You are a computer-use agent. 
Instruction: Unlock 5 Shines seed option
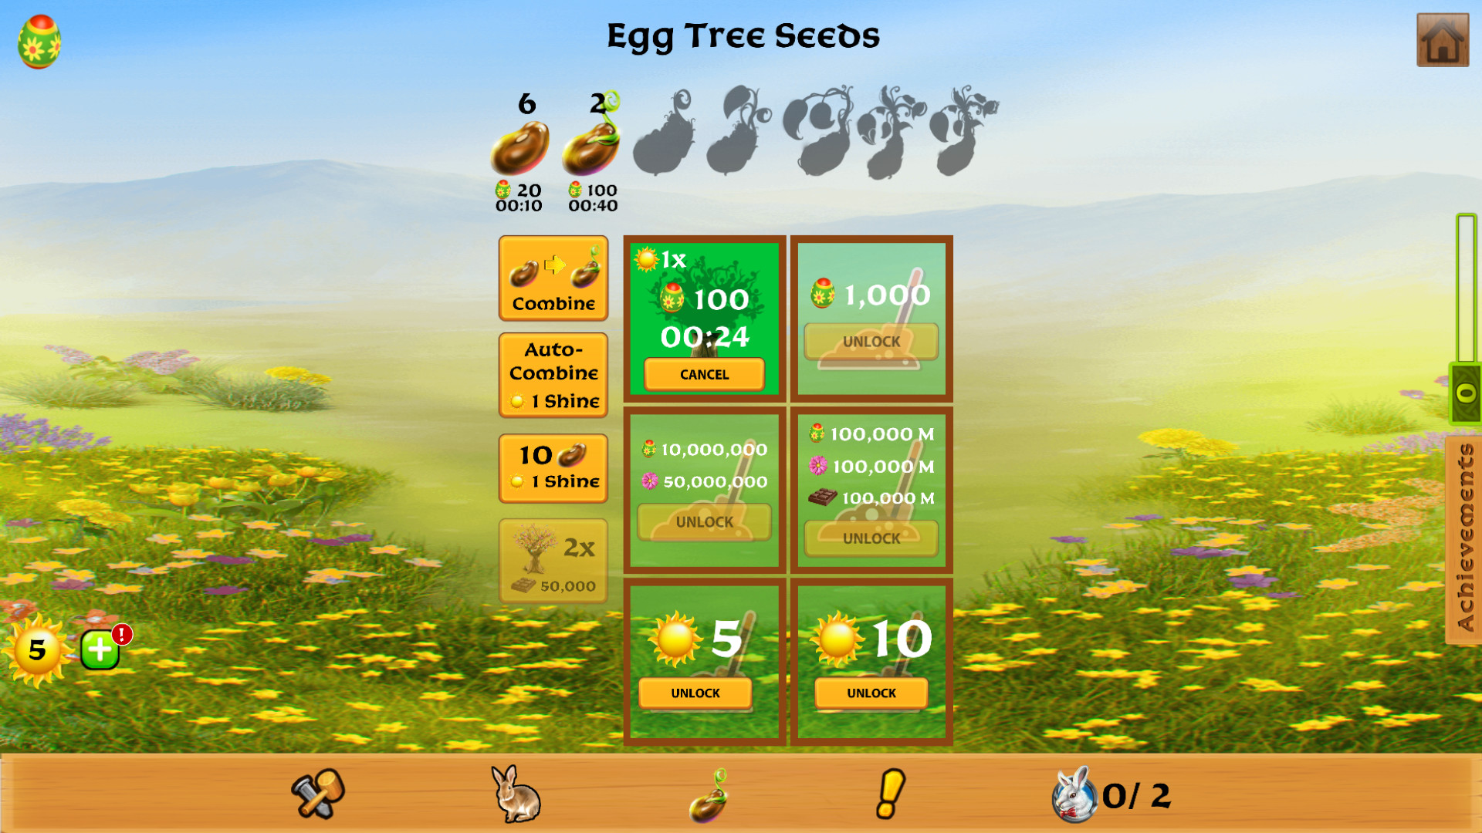point(695,693)
